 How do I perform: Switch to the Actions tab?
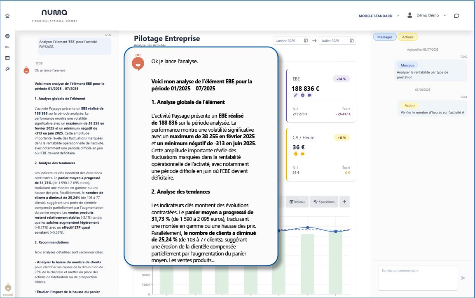coord(407,37)
